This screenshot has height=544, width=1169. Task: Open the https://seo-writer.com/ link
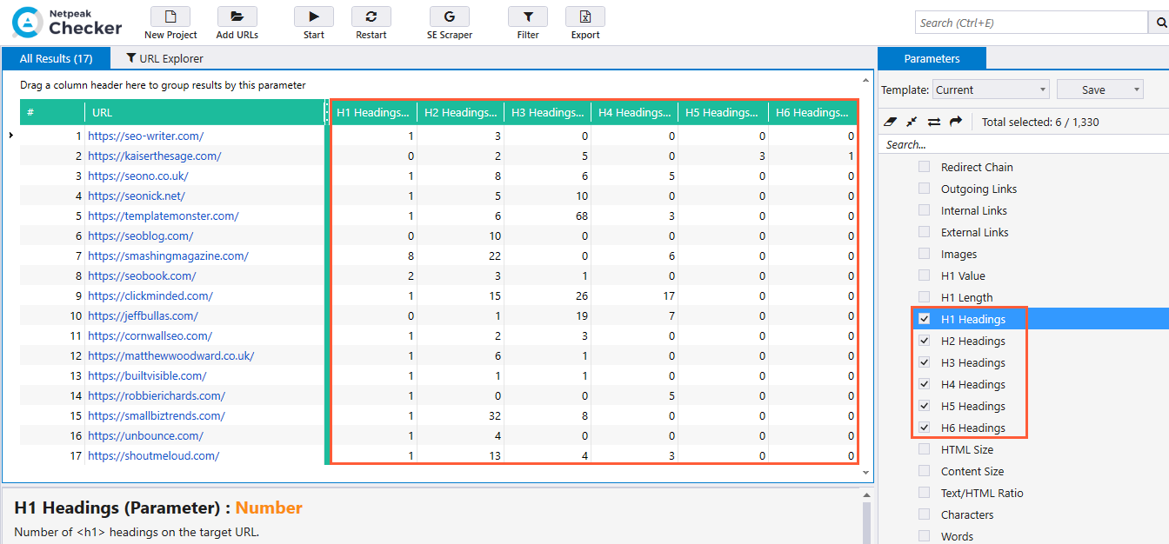[x=145, y=136]
